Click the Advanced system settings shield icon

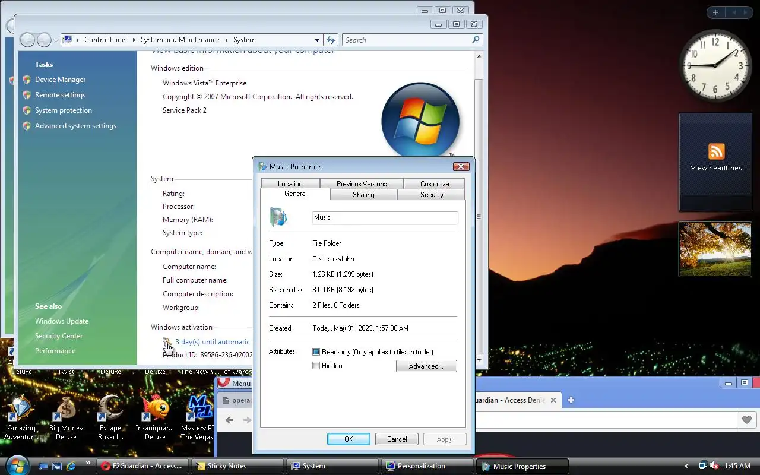(x=27, y=126)
